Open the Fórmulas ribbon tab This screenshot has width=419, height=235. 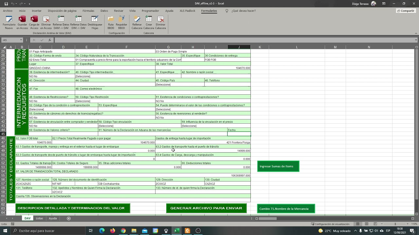pyautogui.click(x=88, y=11)
